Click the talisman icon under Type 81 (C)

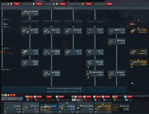(88, 67)
